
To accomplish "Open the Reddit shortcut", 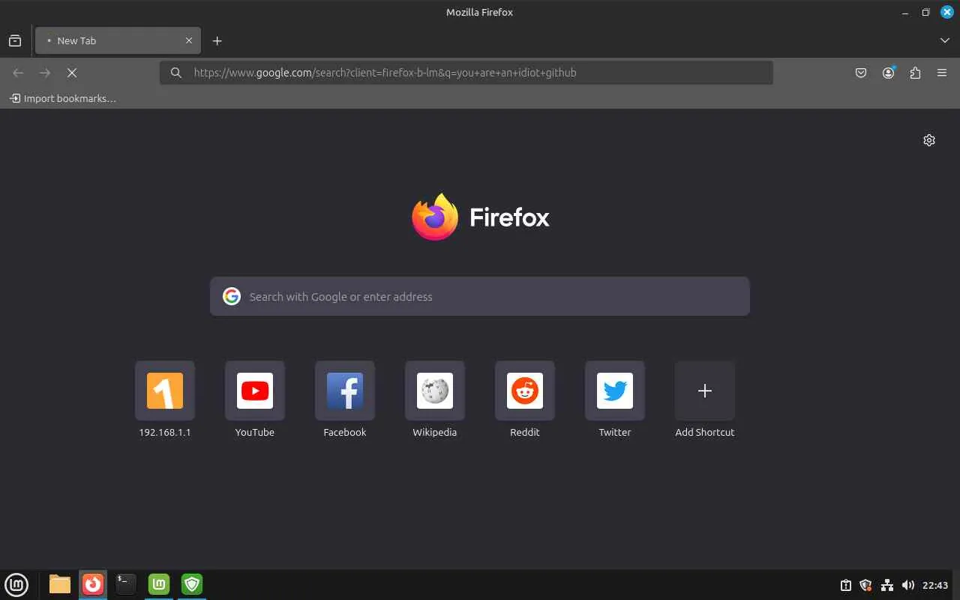I will [525, 399].
